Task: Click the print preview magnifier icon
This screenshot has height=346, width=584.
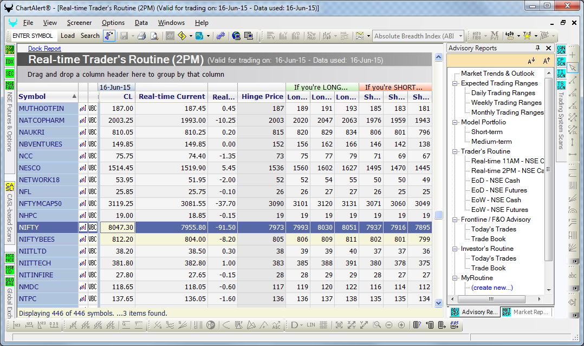Action: (x=154, y=36)
